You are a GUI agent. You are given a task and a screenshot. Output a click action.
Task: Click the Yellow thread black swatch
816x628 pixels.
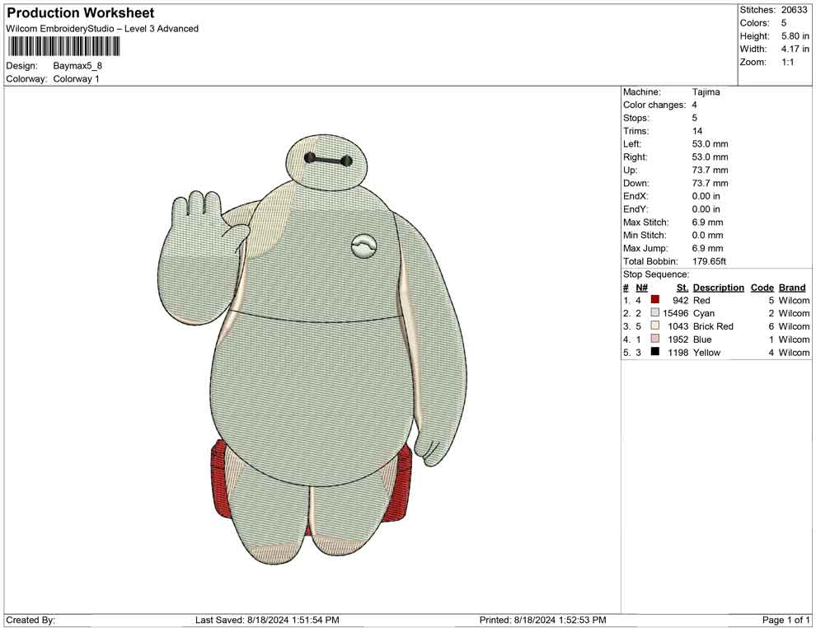(x=654, y=352)
